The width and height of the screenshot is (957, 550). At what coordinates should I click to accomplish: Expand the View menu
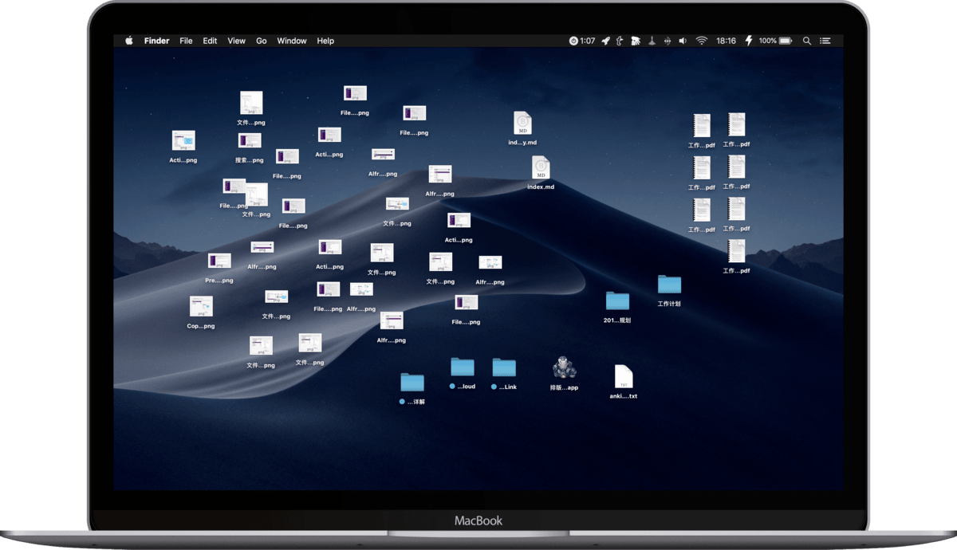(236, 41)
